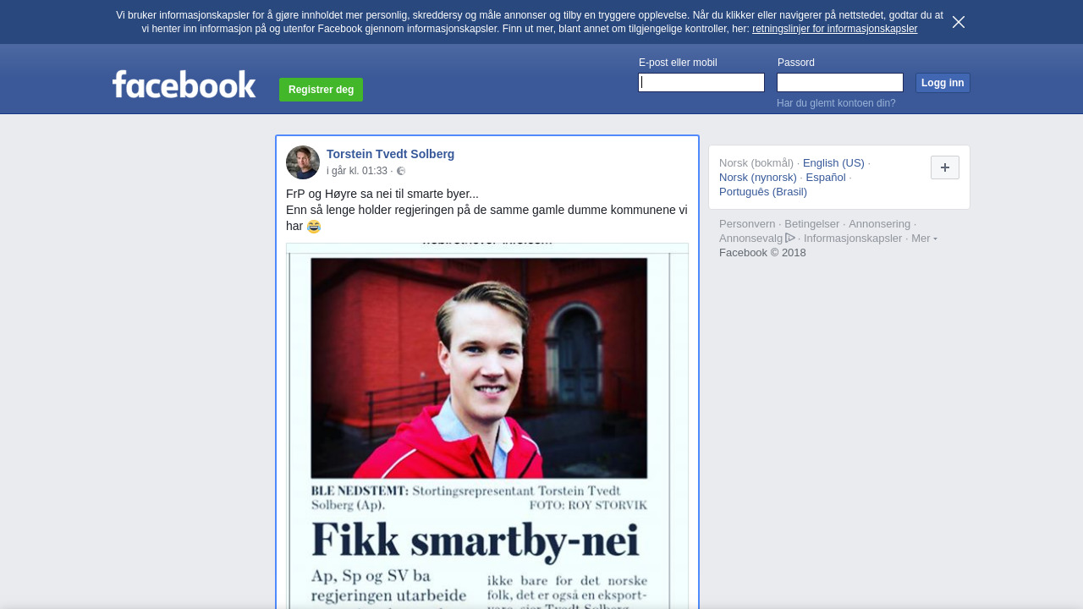Select Español language option
The width and height of the screenshot is (1083, 609).
(x=826, y=177)
